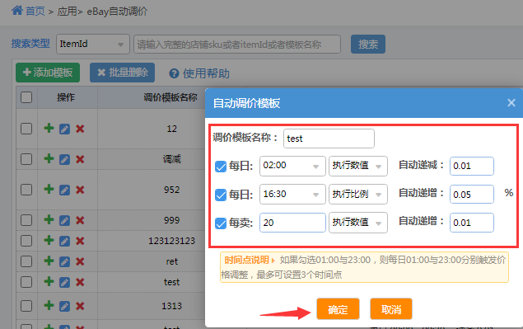Tick the checkbox for row ret
This screenshot has height=329, width=523.
pyautogui.click(x=26, y=261)
